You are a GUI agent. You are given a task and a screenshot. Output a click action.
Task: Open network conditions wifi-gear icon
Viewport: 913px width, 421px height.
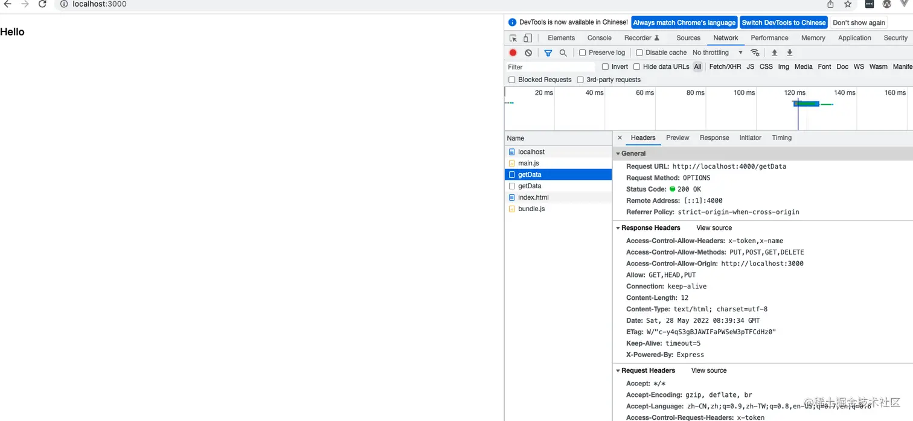[755, 52]
